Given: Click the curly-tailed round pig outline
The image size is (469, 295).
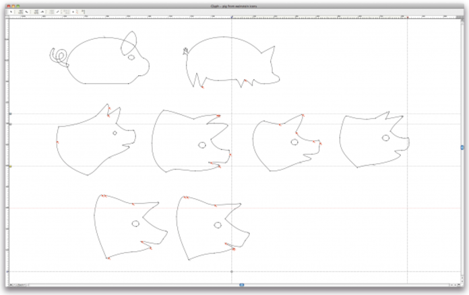Looking at the screenshot, I should pyautogui.click(x=99, y=58).
